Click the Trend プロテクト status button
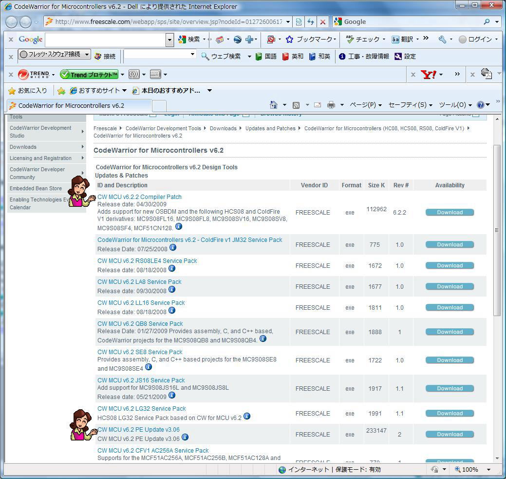The image size is (506, 479). pyautogui.click(x=89, y=75)
